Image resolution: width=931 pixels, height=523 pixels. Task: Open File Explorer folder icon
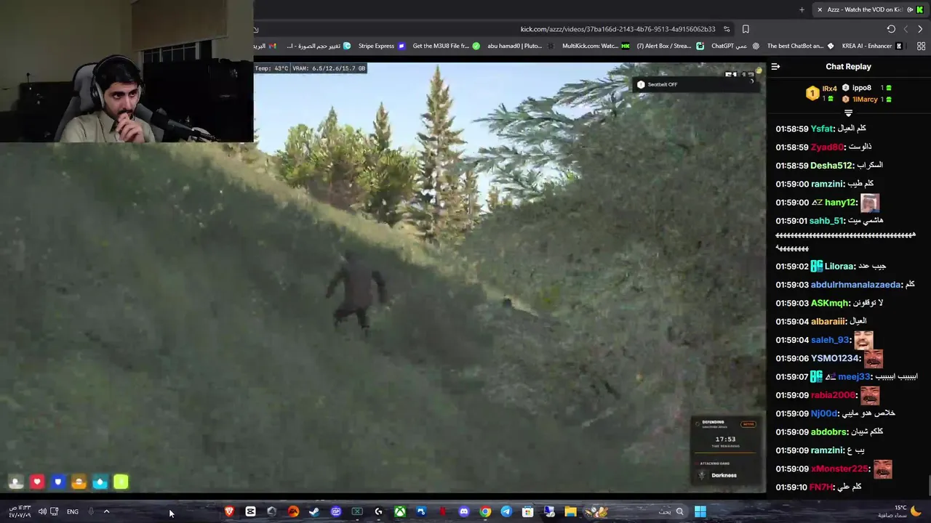tap(571, 511)
